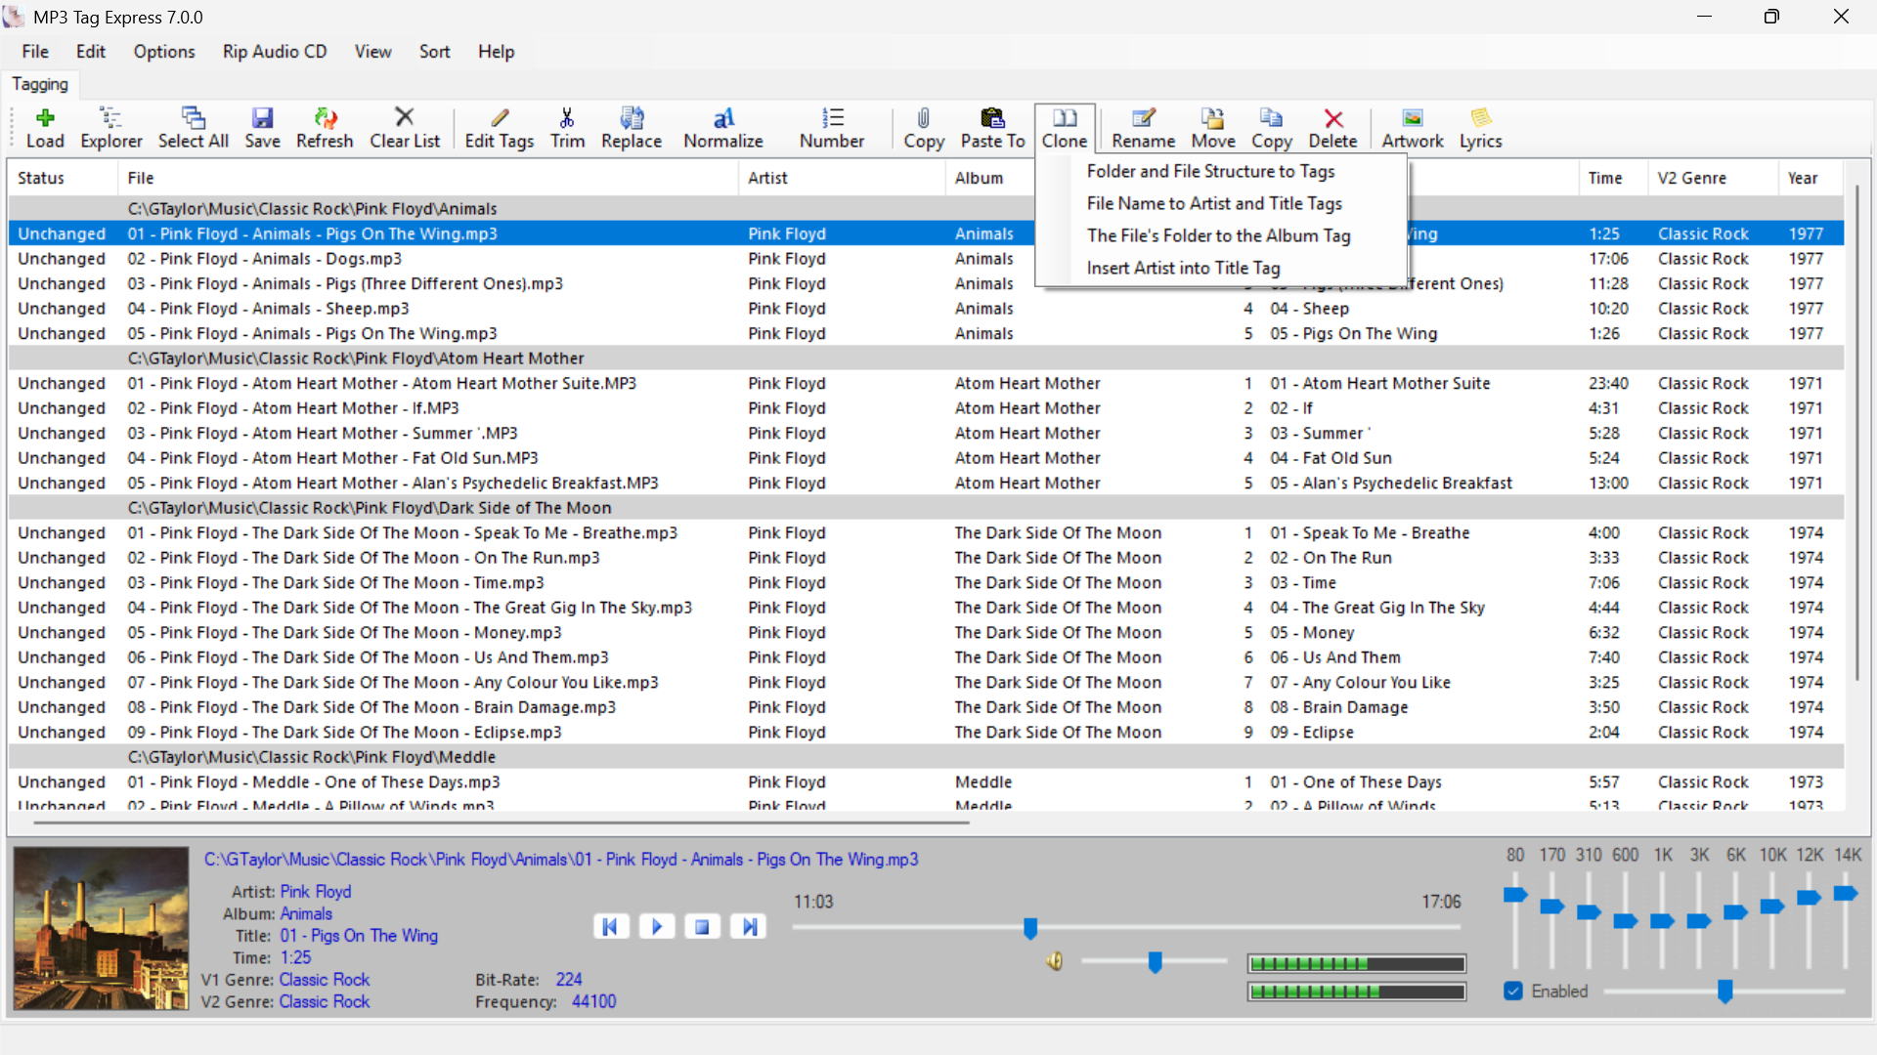Open the Rip Audio CD menu
Viewport: 1877px width, 1055px height.
point(275,52)
